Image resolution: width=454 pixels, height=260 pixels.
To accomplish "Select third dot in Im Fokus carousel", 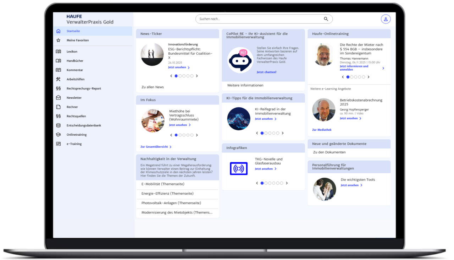I will (x=184, y=135).
